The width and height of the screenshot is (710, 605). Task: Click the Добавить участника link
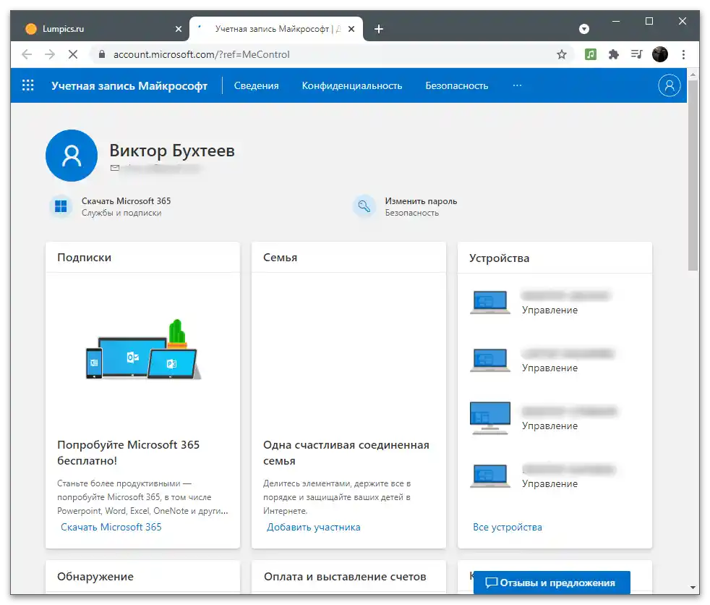point(313,527)
